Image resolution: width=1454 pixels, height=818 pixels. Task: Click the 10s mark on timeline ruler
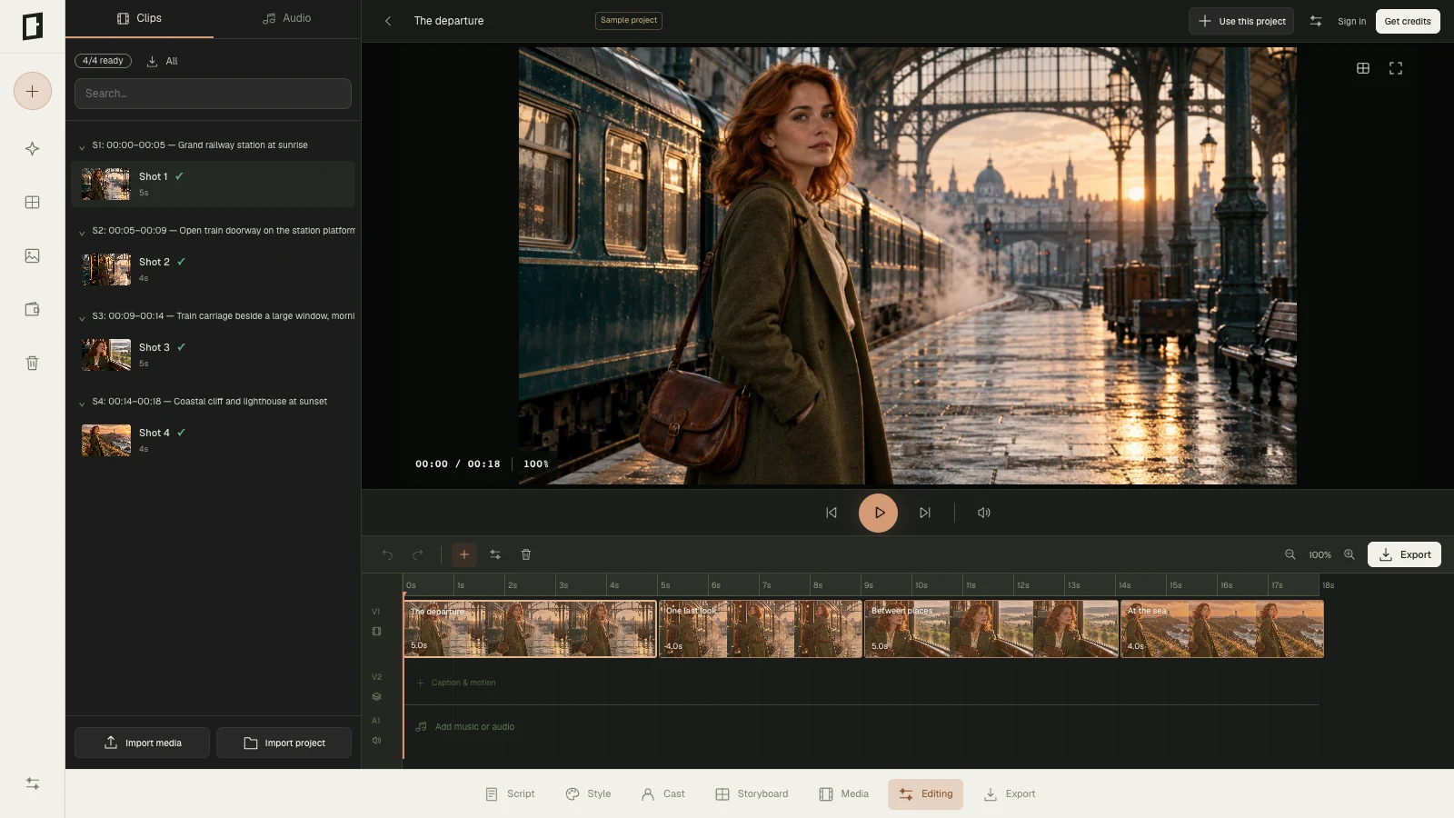click(x=921, y=585)
